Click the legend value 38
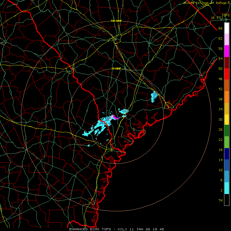This screenshot has width=231, height=231. [x=220, y=99]
